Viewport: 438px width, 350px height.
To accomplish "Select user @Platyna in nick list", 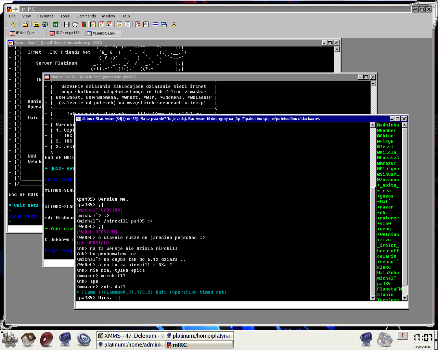I will [x=388, y=169].
